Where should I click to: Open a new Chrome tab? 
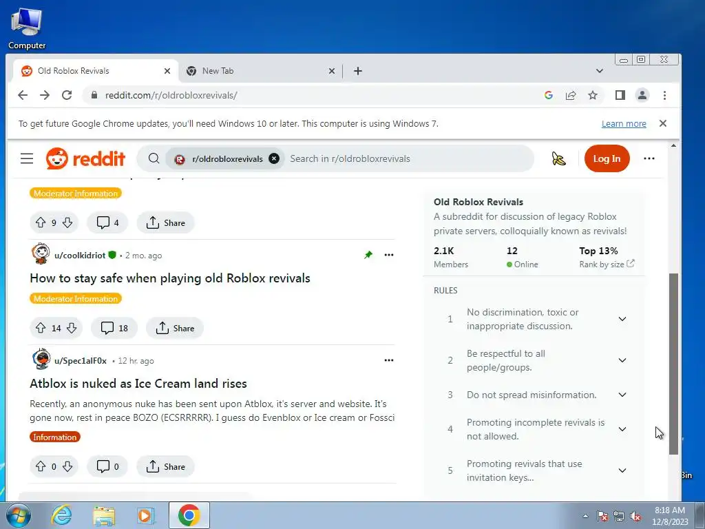click(358, 71)
